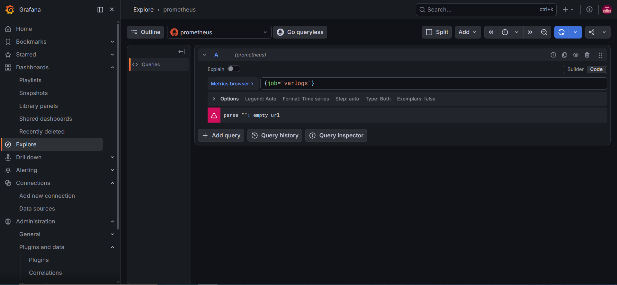
Task: Collapse the outline pane arrow icon
Action: (x=182, y=52)
